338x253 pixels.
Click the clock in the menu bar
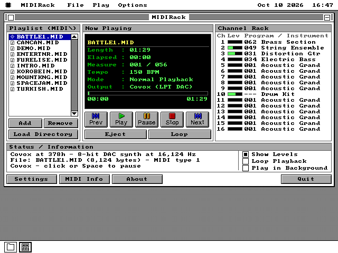[x=323, y=5]
